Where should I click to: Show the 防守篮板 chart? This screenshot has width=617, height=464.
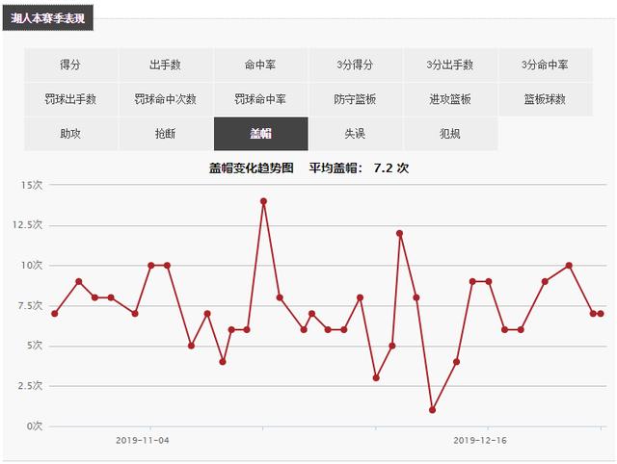tap(356, 99)
